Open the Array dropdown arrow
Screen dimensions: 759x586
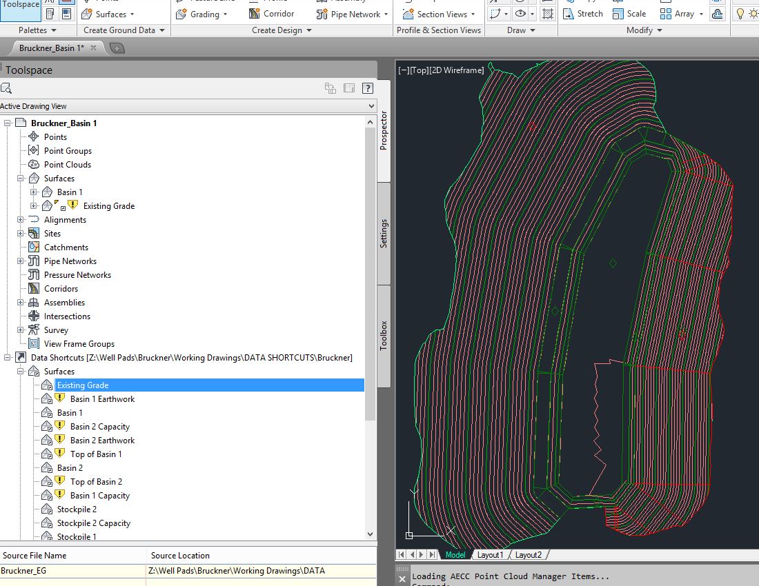click(701, 14)
